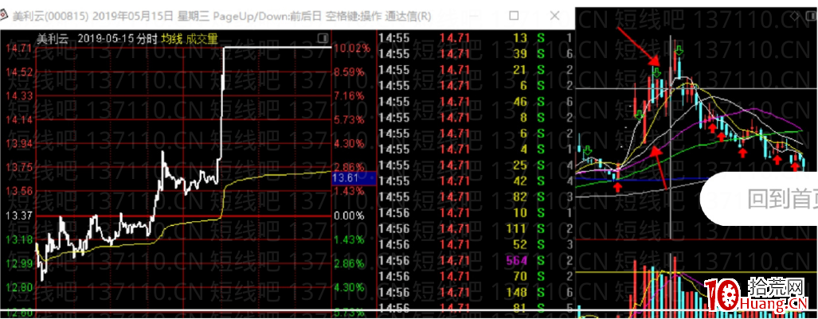Click the green 4.30% axis label
Image resolution: width=818 pixels, height=319 pixels.
pos(349,287)
